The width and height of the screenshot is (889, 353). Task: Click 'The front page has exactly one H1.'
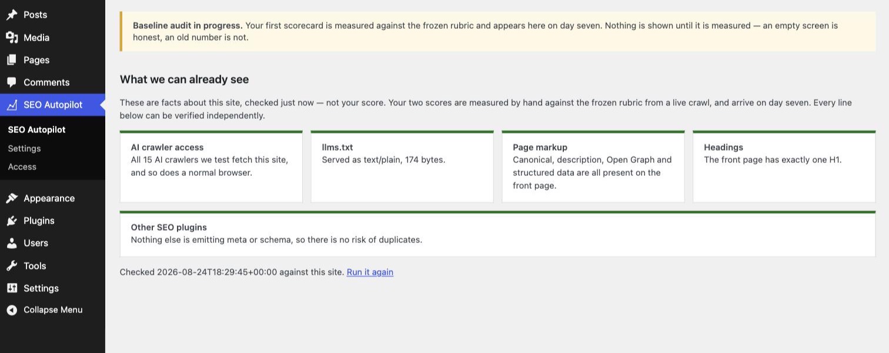tap(773, 159)
